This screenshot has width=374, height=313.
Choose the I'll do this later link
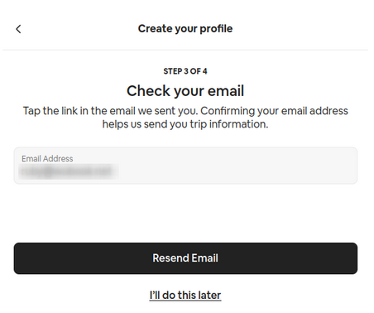click(185, 295)
